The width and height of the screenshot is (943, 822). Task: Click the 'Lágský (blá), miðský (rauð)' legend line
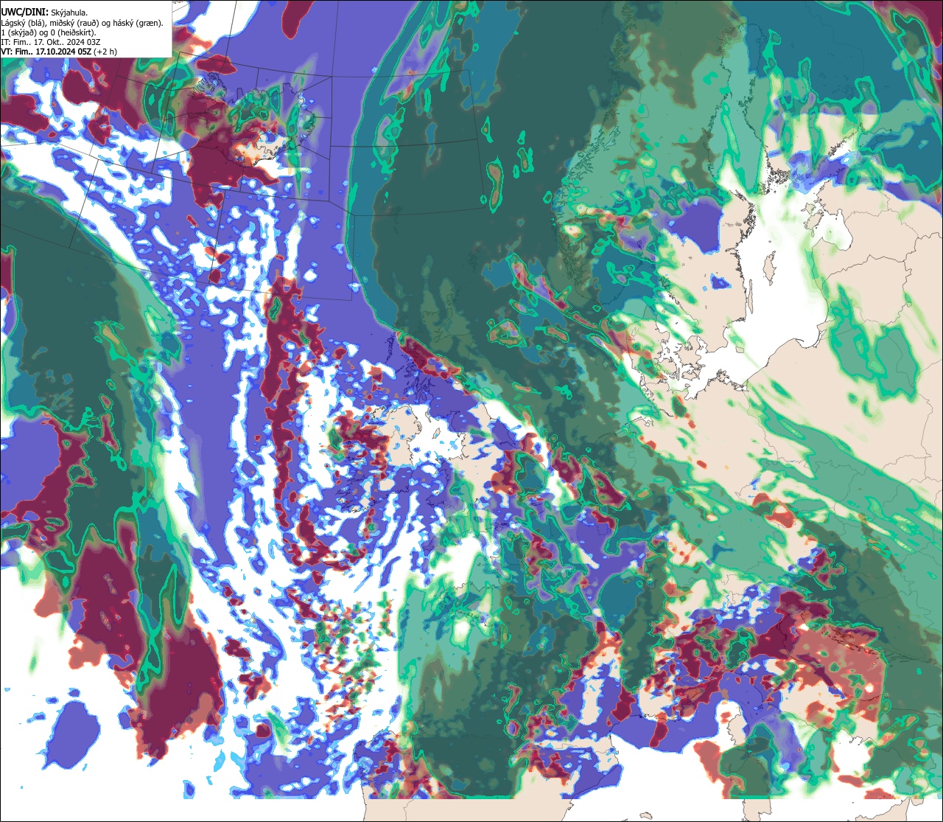pyautogui.click(x=83, y=23)
